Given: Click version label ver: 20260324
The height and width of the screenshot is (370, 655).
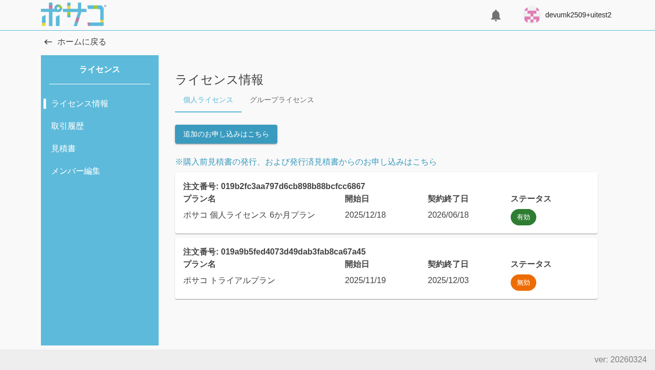Looking at the screenshot, I should 621,360.
